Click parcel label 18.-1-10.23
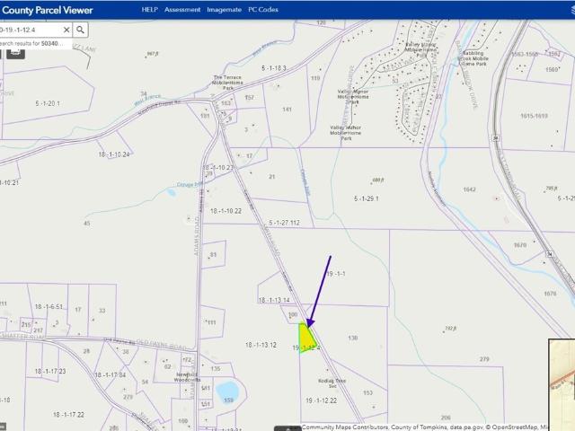Screen dimensions: 575x431 pyautogui.click(x=217, y=168)
